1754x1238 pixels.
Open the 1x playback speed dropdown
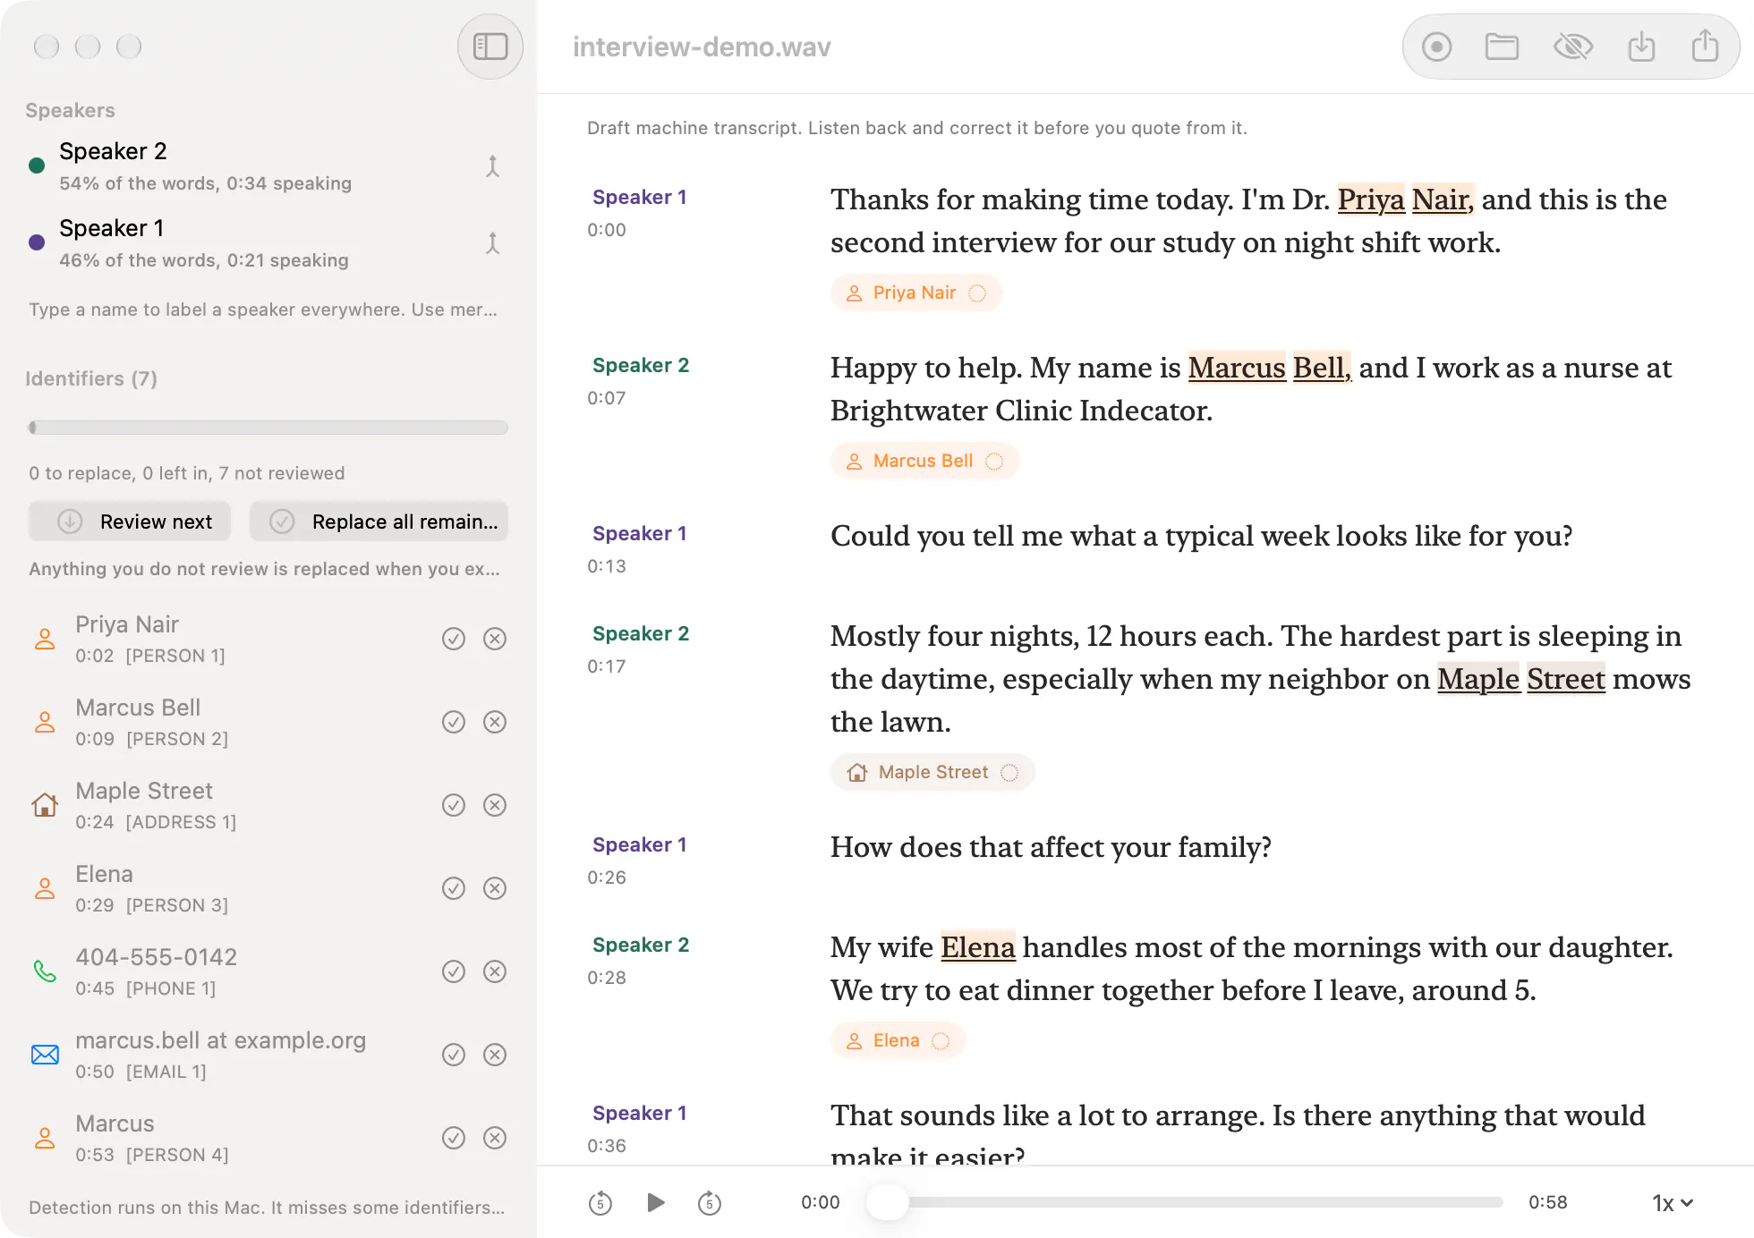[x=1672, y=1203]
